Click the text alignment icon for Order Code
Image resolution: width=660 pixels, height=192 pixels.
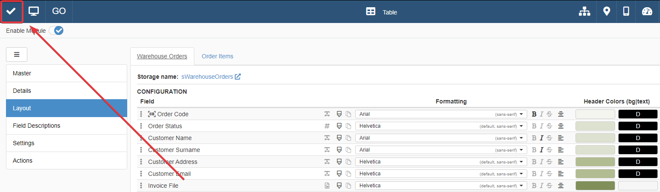click(561, 114)
